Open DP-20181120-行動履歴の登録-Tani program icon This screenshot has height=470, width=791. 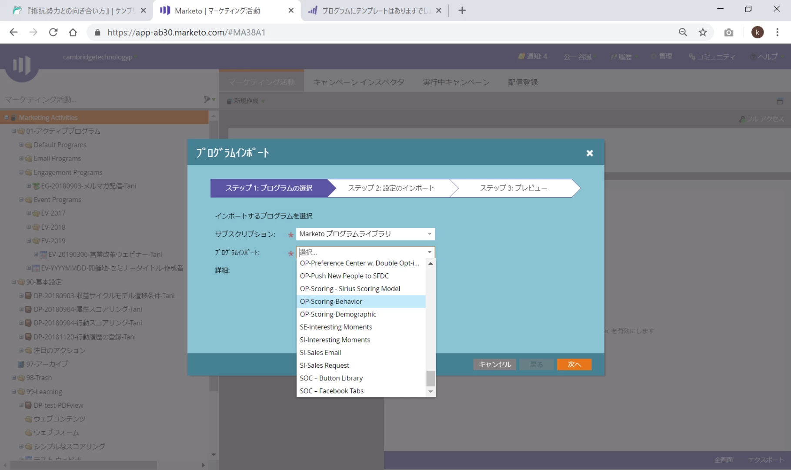(x=29, y=337)
